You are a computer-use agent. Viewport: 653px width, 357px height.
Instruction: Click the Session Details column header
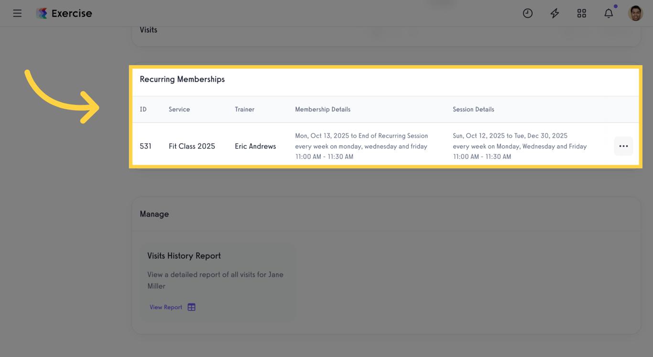click(x=473, y=109)
